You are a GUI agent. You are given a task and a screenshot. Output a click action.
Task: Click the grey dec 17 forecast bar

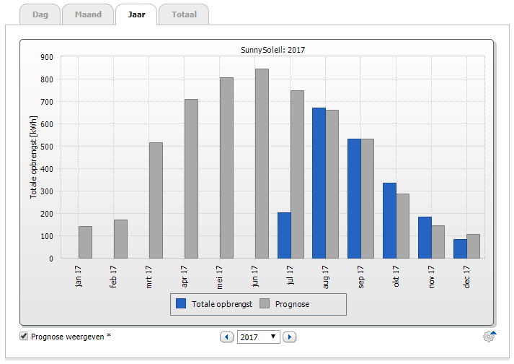click(x=474, y=246)
